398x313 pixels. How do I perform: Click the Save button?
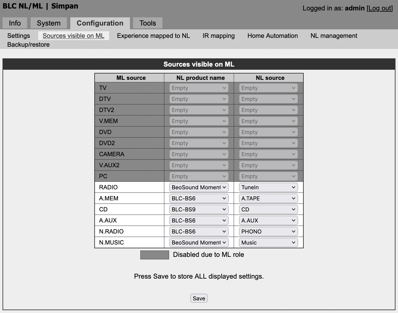(199, 298)
